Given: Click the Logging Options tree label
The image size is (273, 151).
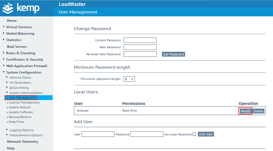Looking at the screenshot, I should 21,130.
